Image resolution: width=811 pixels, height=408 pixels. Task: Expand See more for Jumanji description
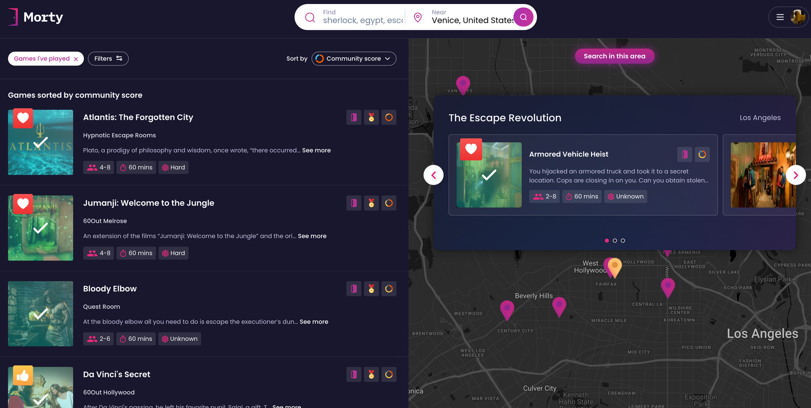click(312, 236)
